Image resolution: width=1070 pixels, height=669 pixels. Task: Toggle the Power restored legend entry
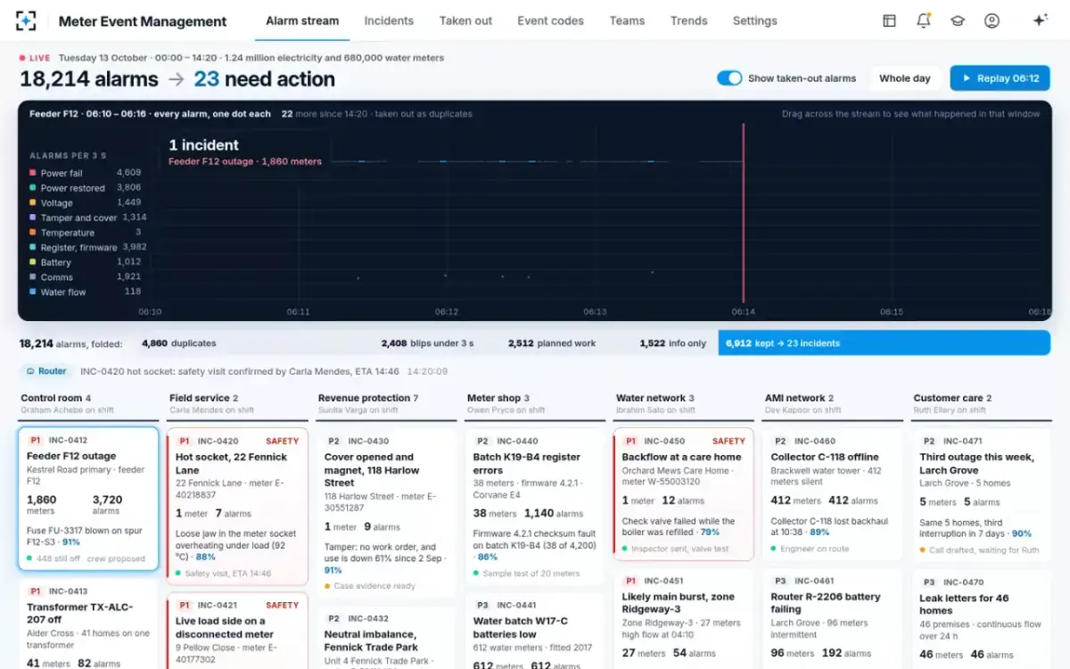click(x=85, y=188)
